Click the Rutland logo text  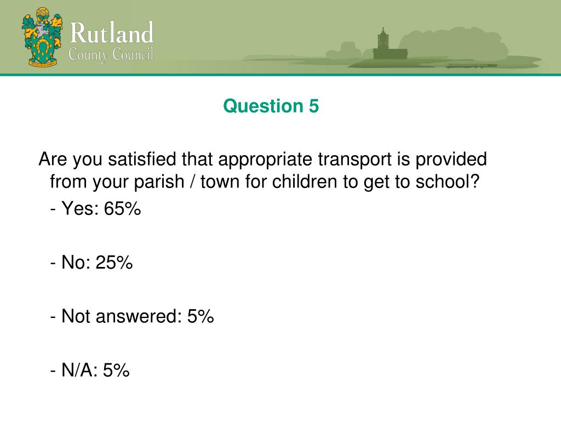[x=112, y=33]
